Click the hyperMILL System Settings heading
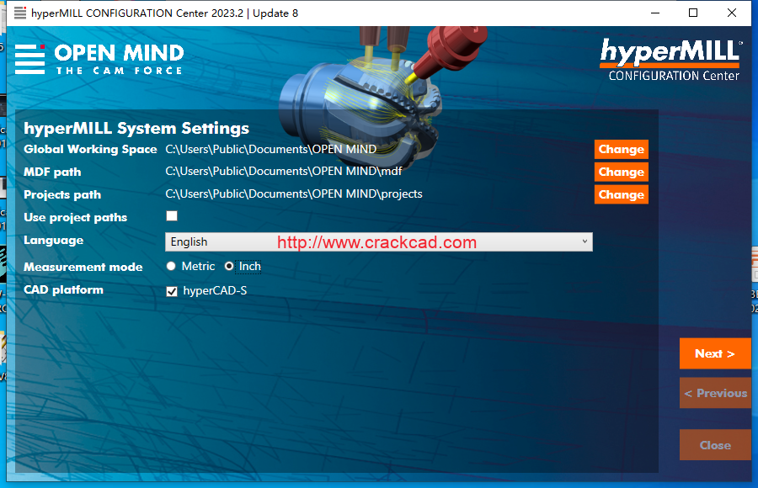 (136, 129)
